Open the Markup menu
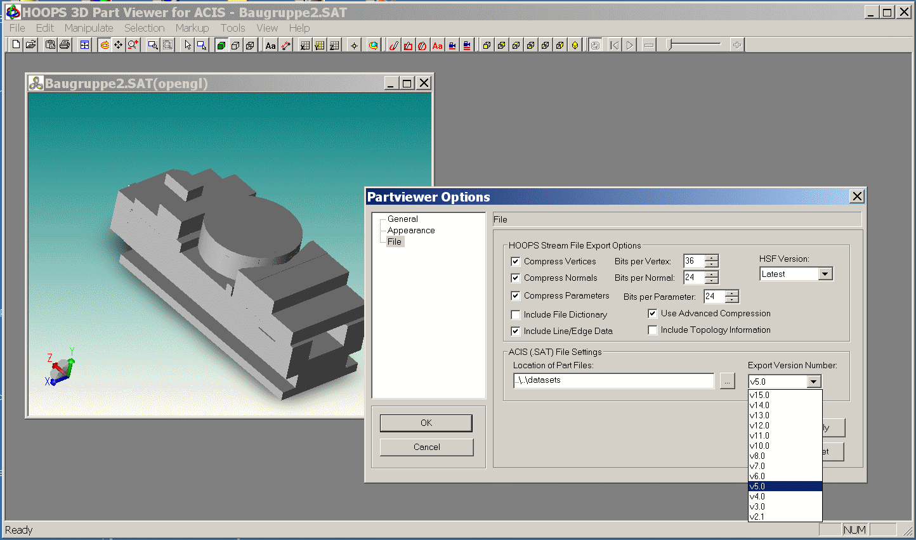This screenshot has width=916, height=540. coord(192,28)
